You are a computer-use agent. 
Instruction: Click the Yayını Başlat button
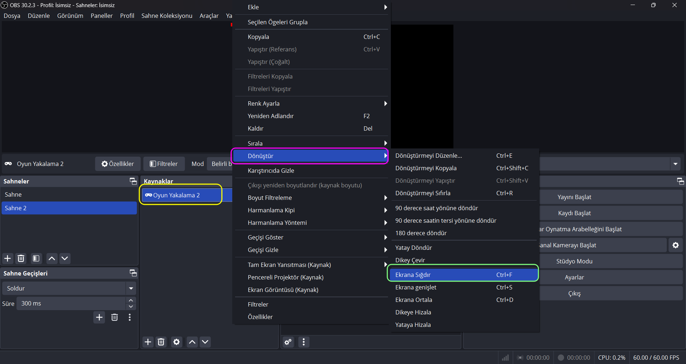pyautogui.click(x=611, y=197)
